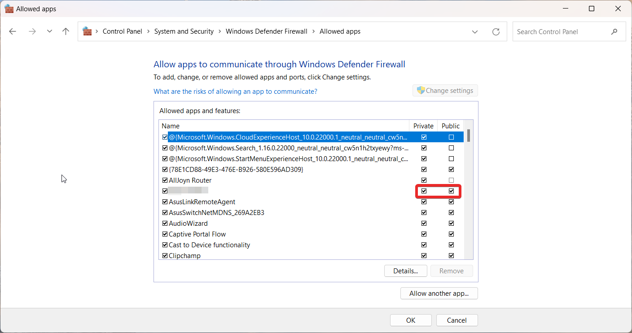Viewport: 632px width, 333px height.
Task: Select the {78E1CD88-49E3-476E-B926-580E596AD309} row name
Action: [236, 170]
